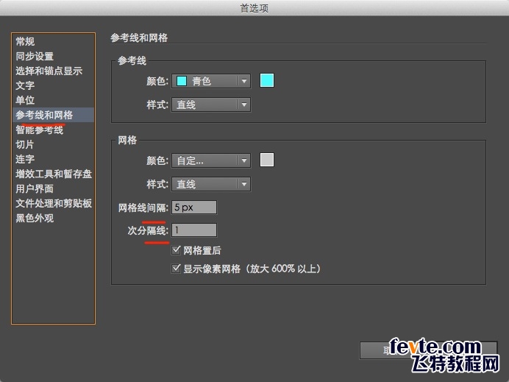The image size is (509, 382).
Task: Open the 常规 preferences section
Action: tap(26, 42)
